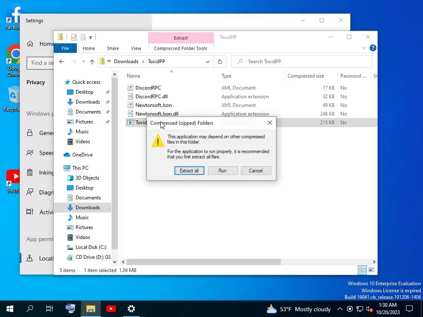The width and height of the screenshot is (423, 317).
Task: Close the Compressed (zipped) Folders dialog with X
Action: pyautogui.click(x=270, y=123)
